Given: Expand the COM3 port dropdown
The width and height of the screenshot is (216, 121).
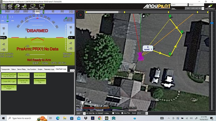Looking at the screenshot, I should point(179,5).
